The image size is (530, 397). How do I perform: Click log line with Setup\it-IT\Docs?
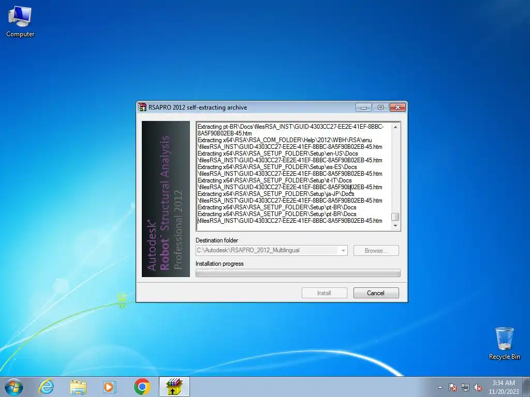coord(275,180)
